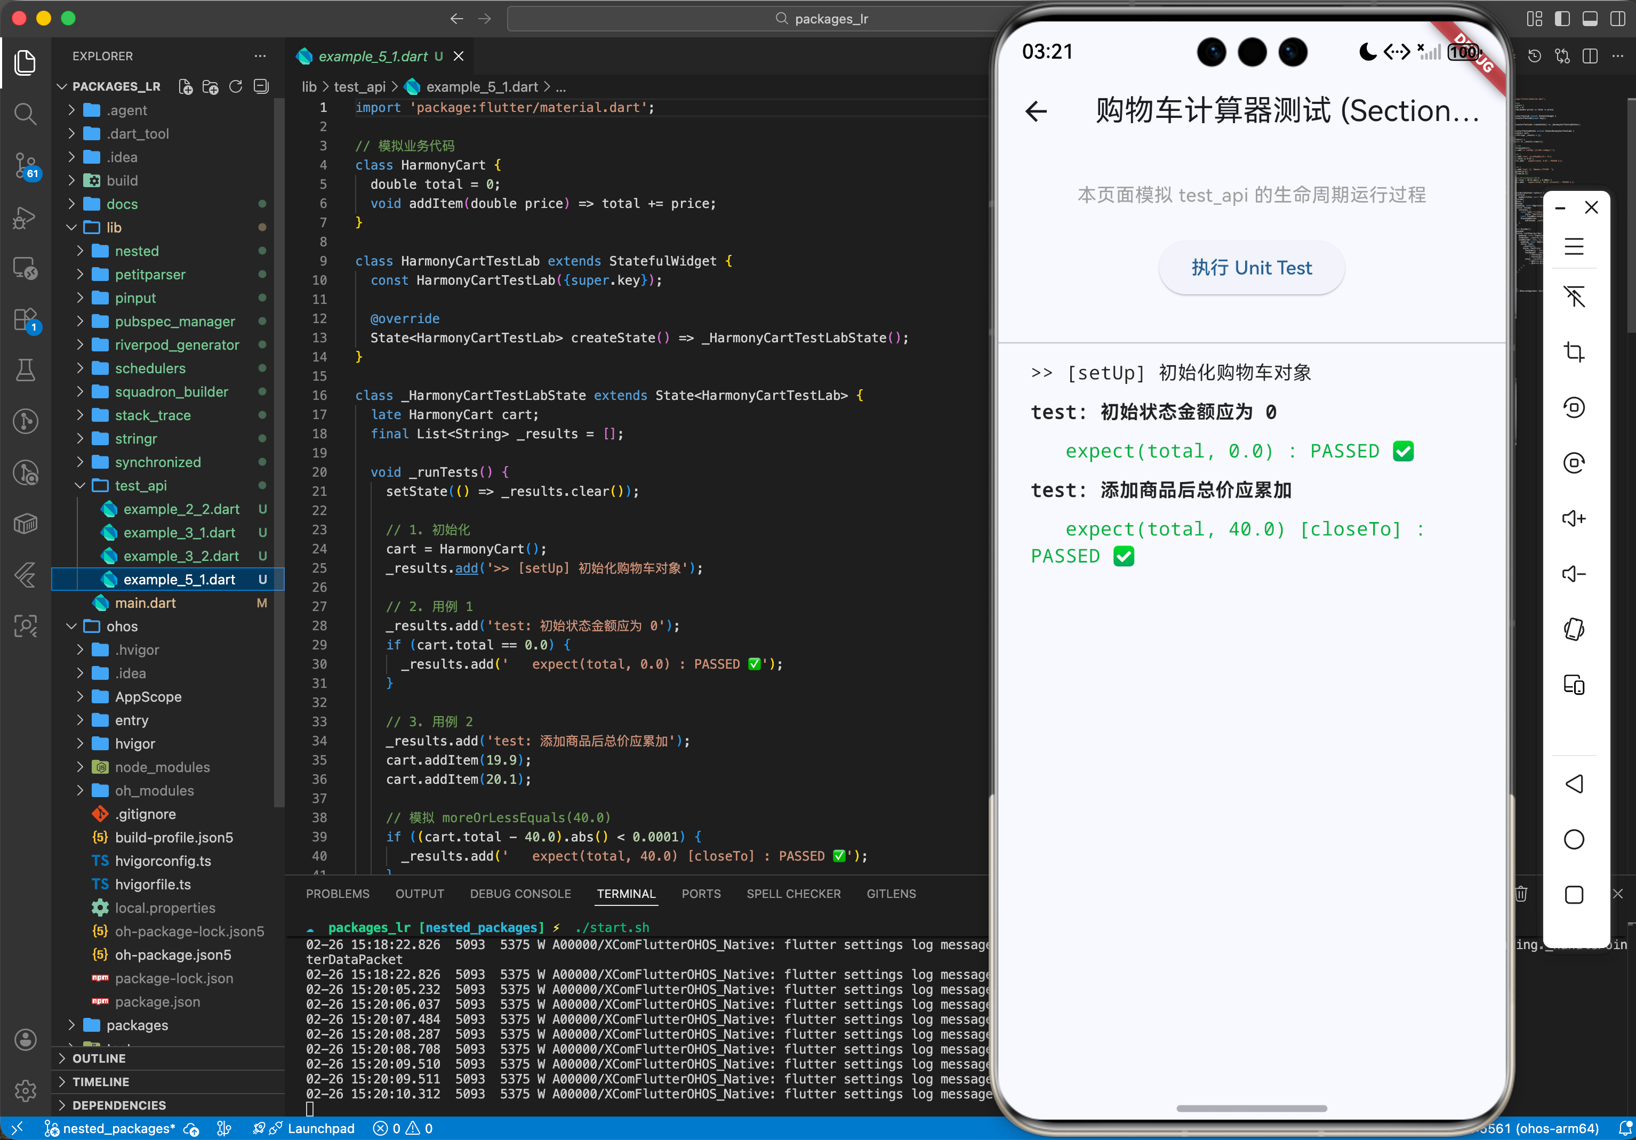Screen dimensions: 1636x1140
Task: Open Manage gear icon at bottom left
Action: point(26,1090)
